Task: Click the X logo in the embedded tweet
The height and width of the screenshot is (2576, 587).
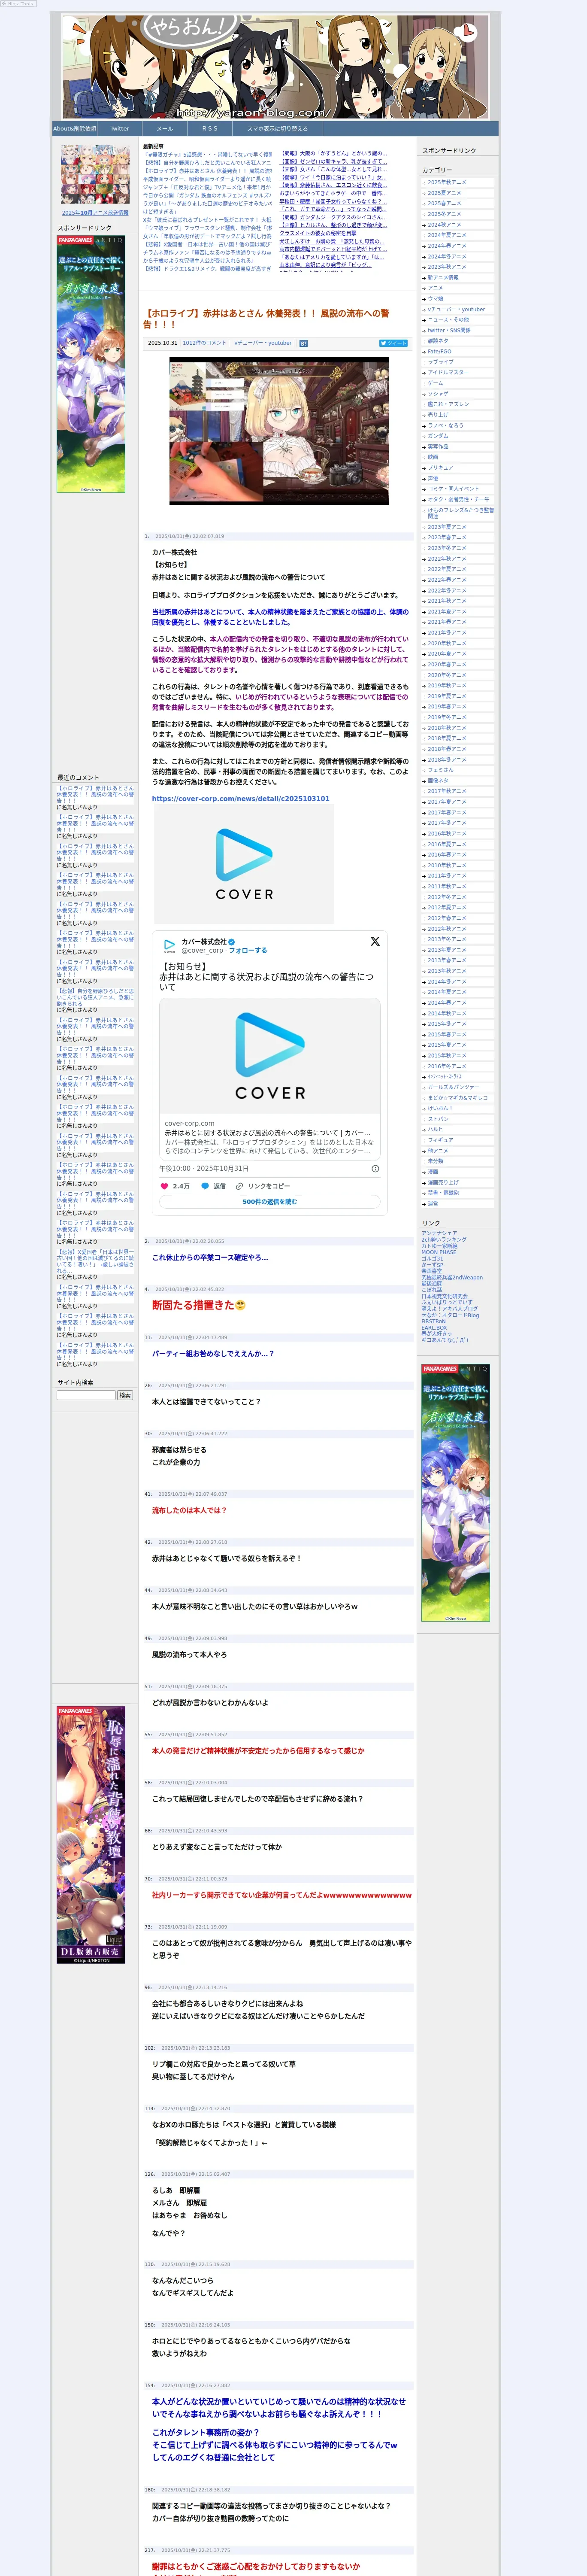Action: point(375,941)
